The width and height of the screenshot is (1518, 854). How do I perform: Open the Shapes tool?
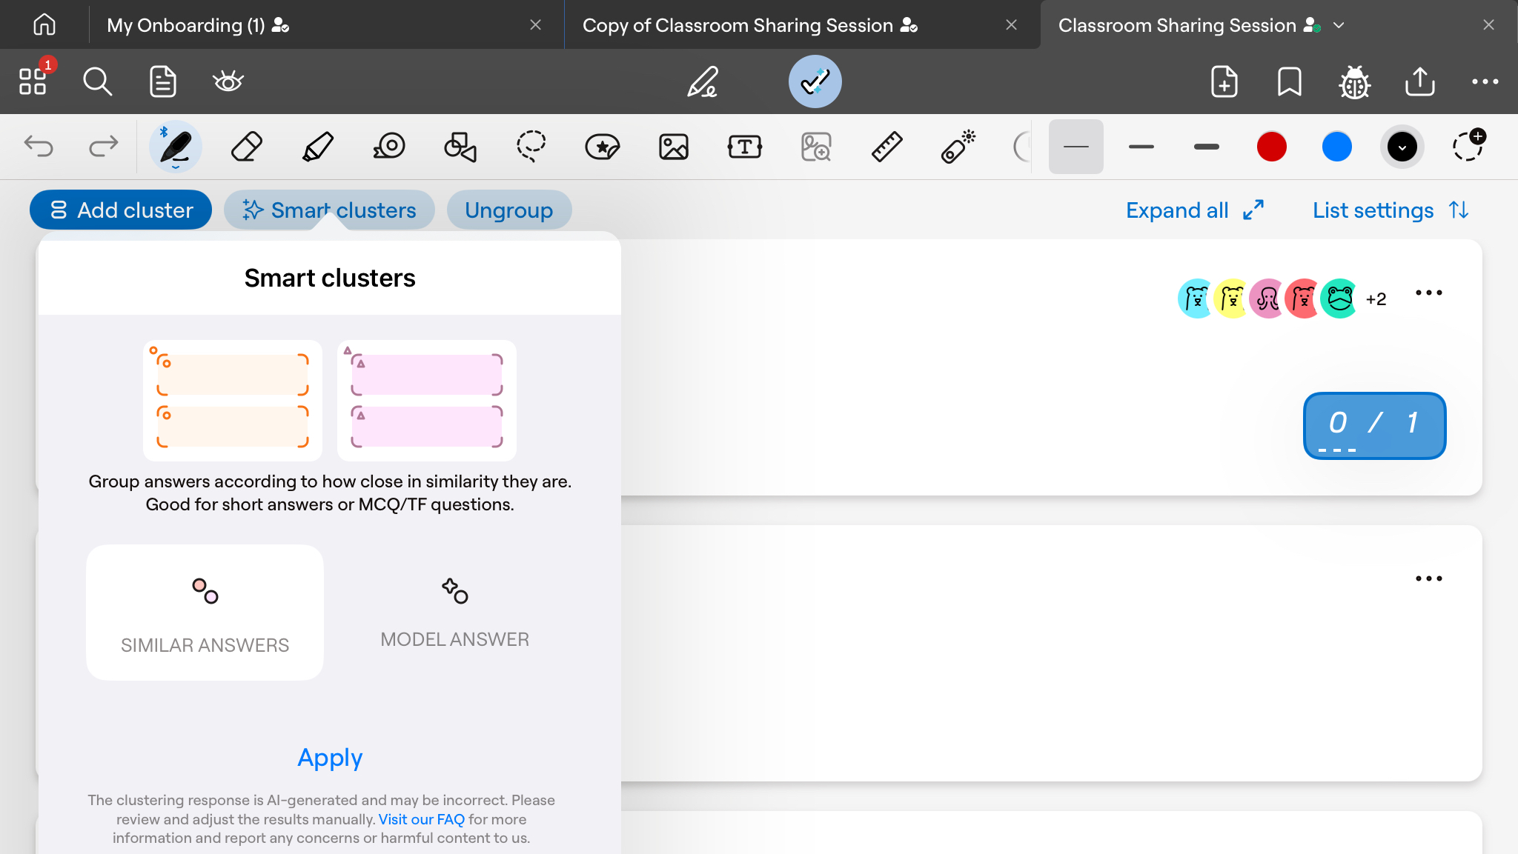coord(460,147)
